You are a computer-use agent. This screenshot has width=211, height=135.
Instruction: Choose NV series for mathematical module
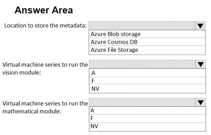(147, 127)
